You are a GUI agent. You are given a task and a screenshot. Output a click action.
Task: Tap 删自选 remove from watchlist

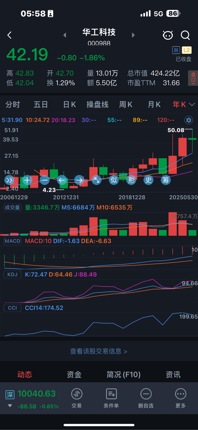pyautogui.click(x=146, y=398)
